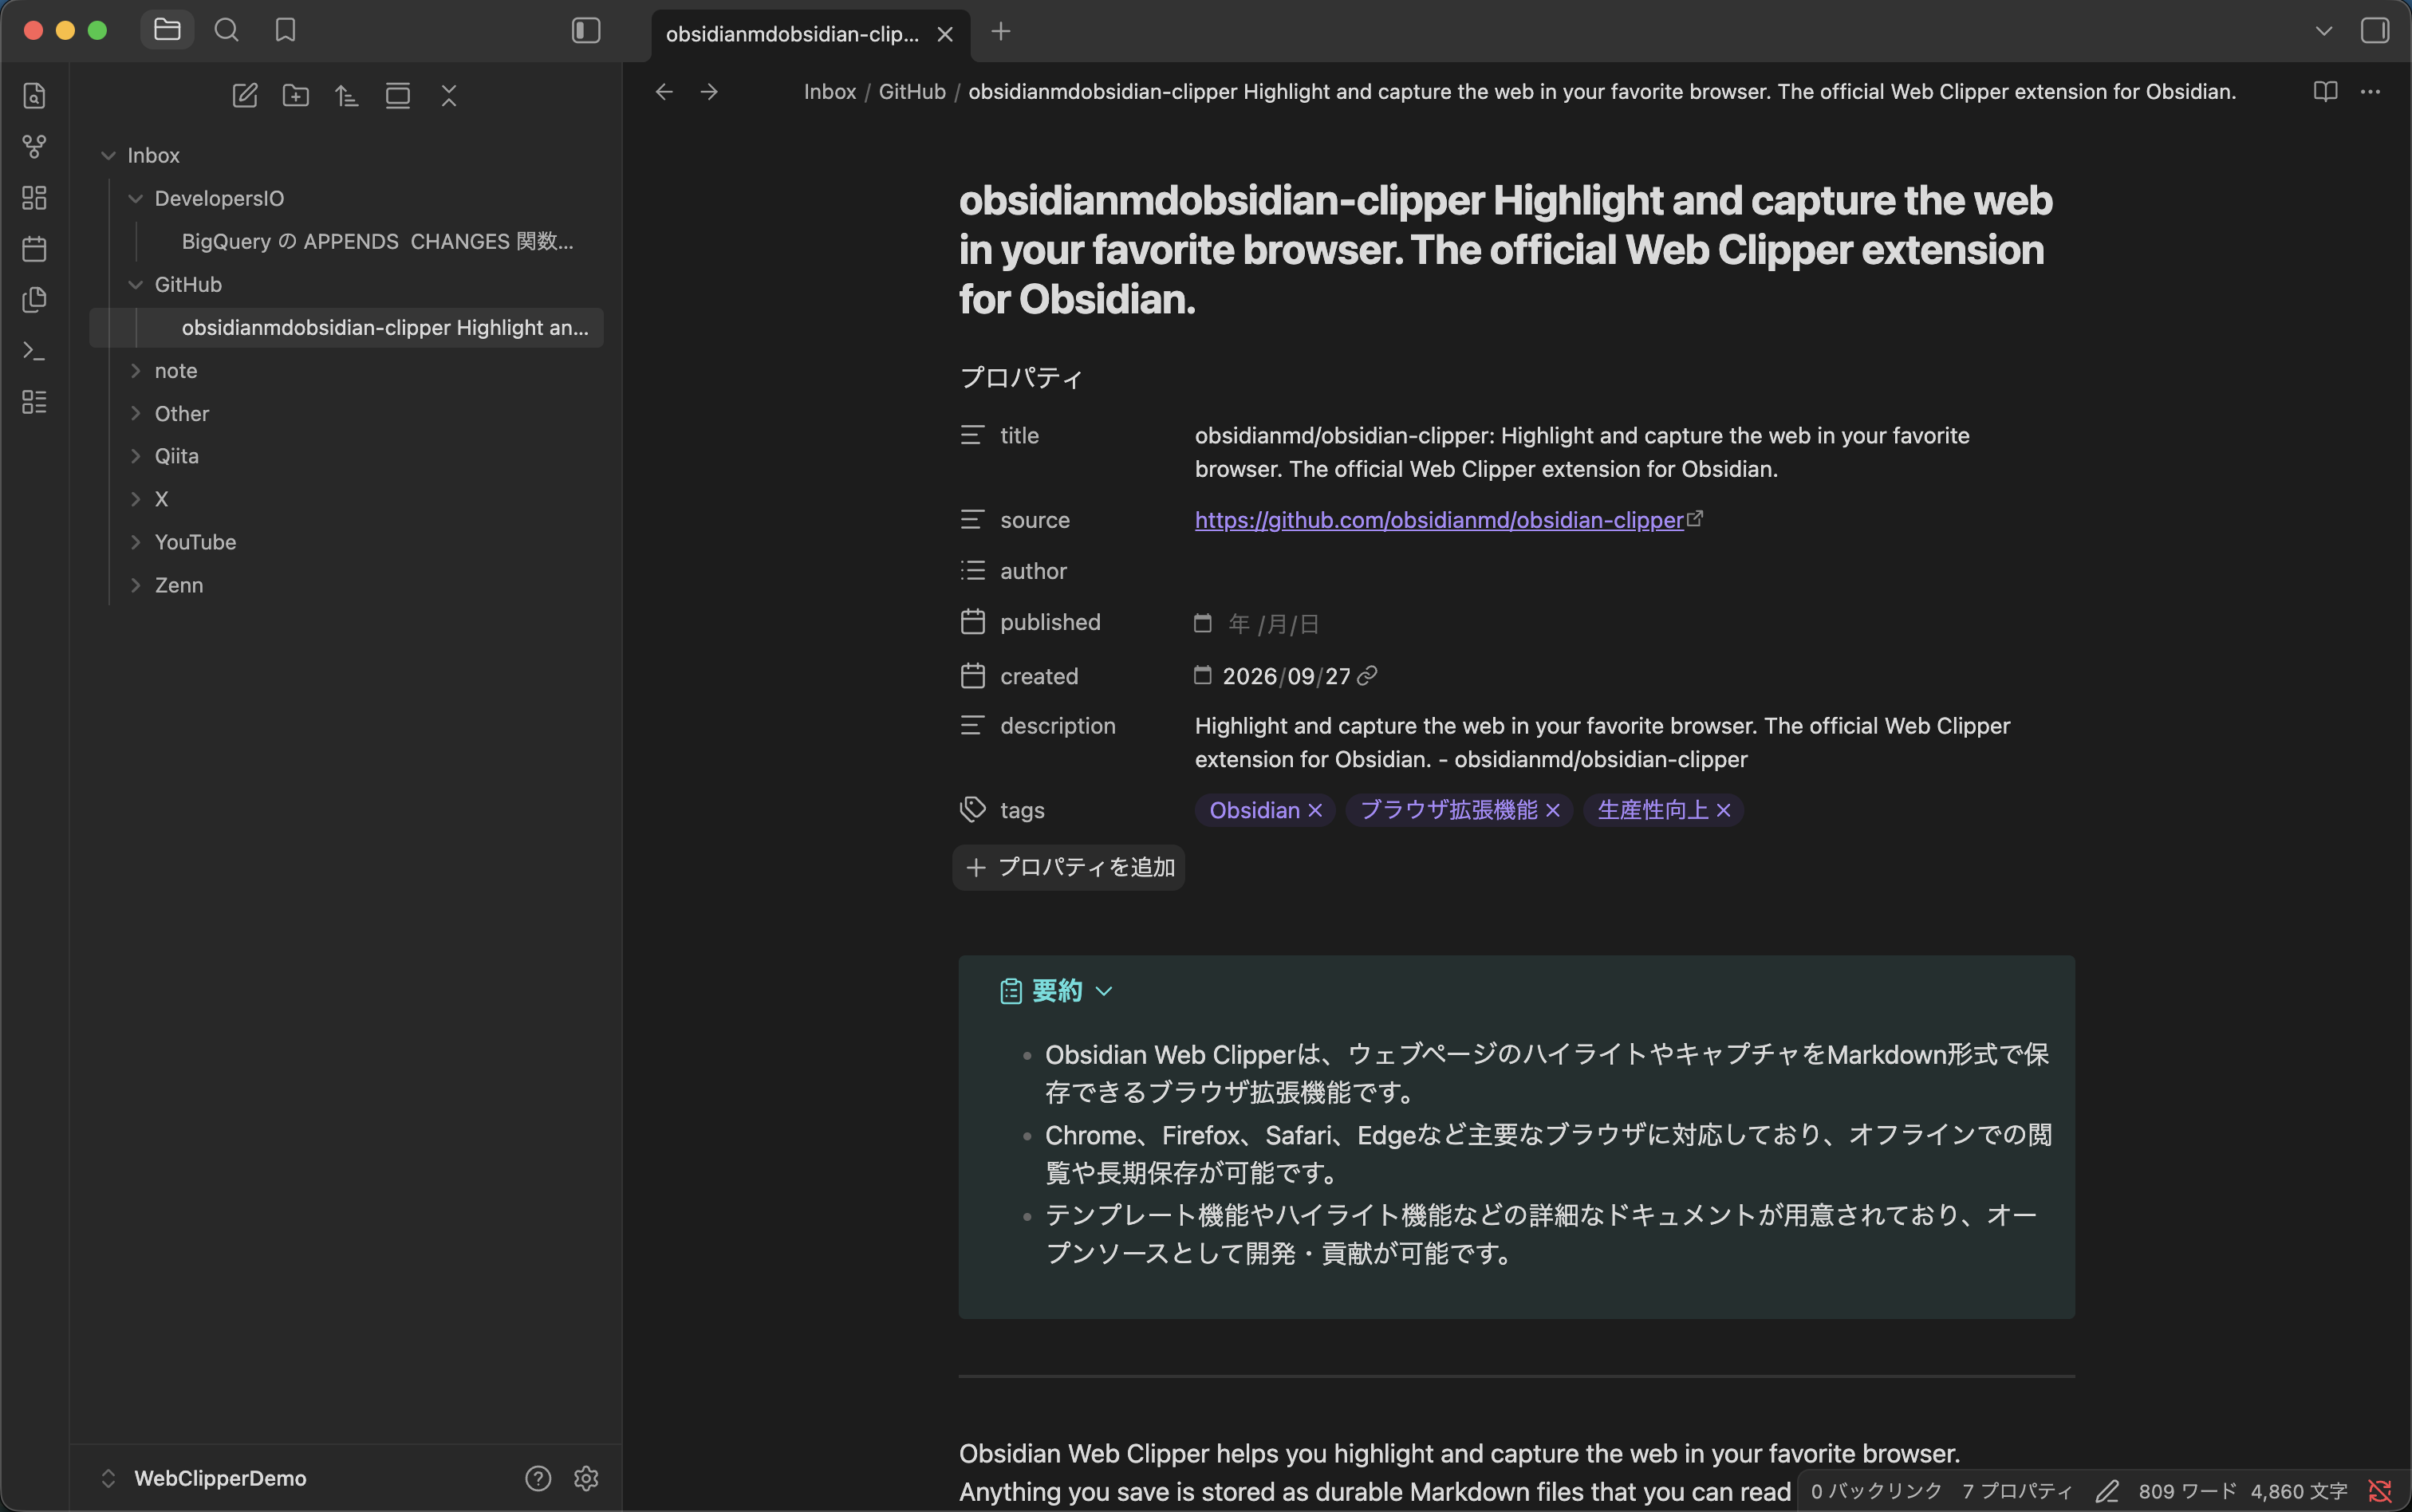Collapse the 要約 callout

[x=1104, y=992]
